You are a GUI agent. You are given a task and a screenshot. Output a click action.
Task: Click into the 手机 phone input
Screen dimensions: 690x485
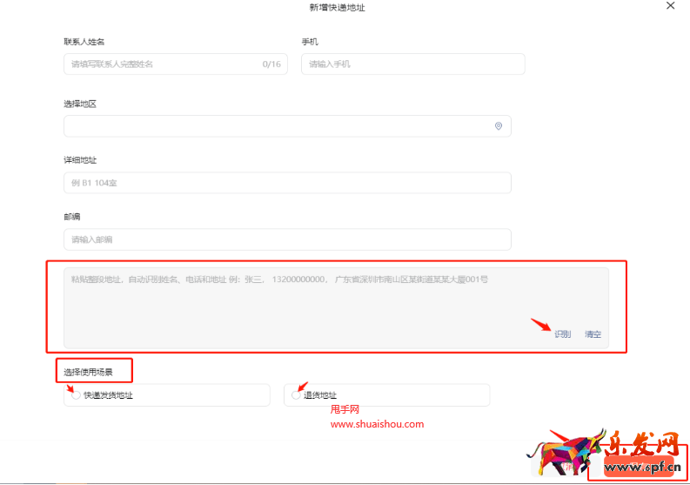coord(412,64)
